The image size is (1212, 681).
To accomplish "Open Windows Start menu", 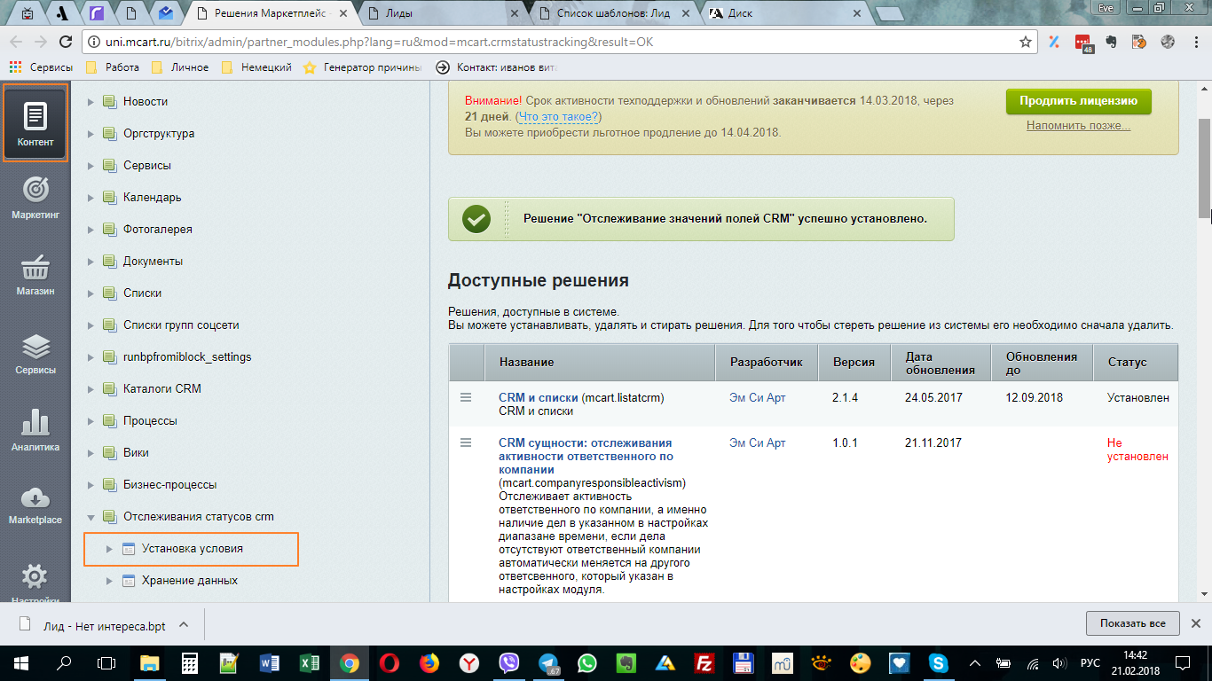I will pyautogui.click(x=20, y=662).
